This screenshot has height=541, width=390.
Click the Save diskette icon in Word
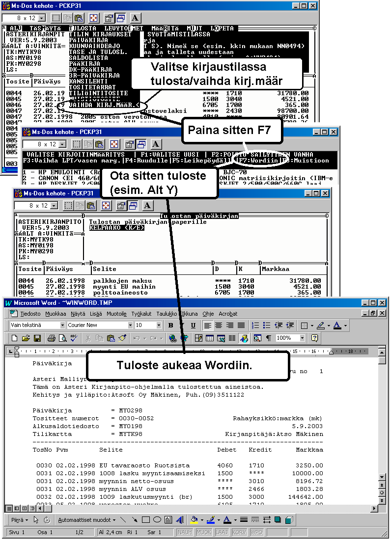(x=37, y=338)
